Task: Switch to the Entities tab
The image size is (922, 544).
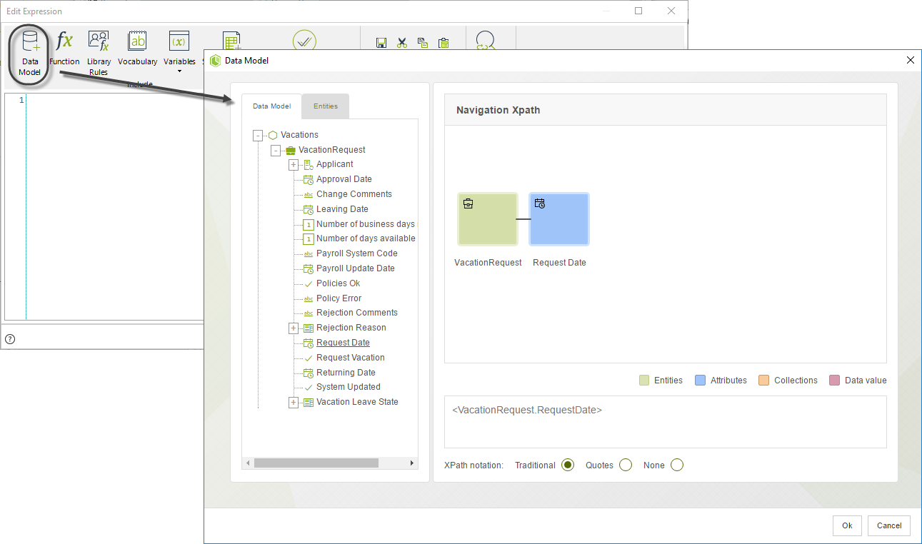Action: coord(326,106)
